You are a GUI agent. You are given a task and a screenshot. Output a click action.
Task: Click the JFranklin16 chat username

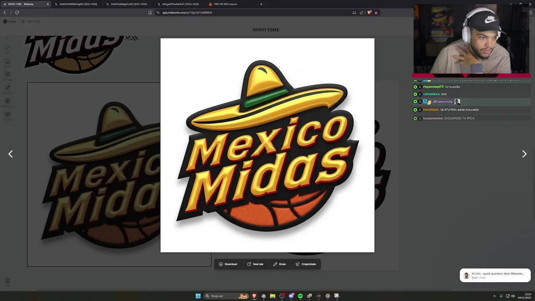coord(443,102)
